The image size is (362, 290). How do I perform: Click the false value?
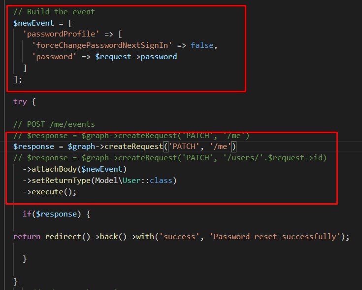point(202,45)
